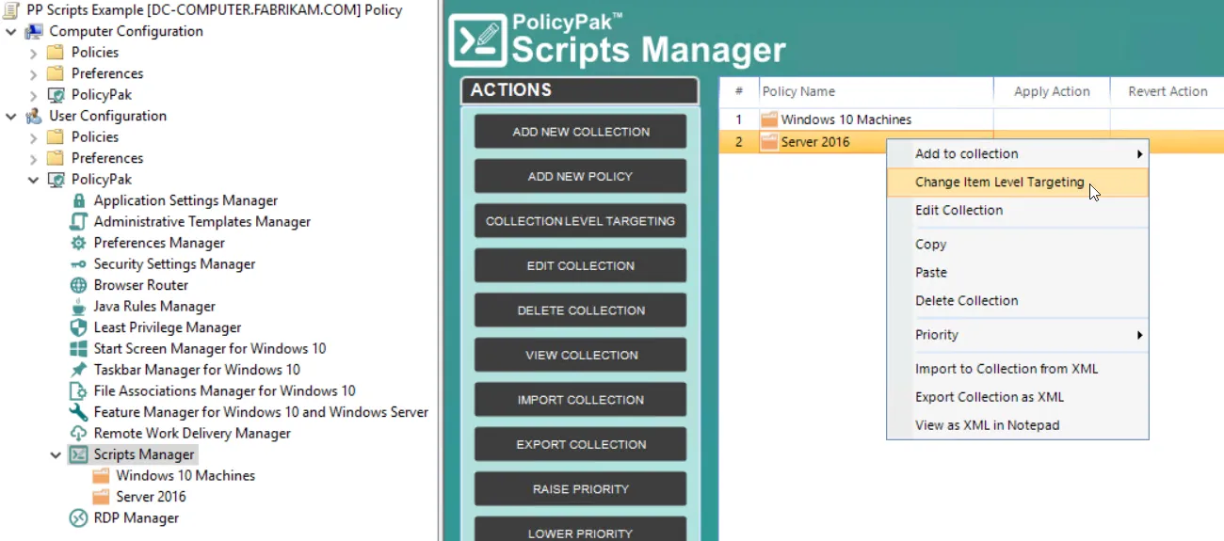Click the IMPORT COLLECTION button
This screenshot has height=541, width=1224.
point(580,400)
